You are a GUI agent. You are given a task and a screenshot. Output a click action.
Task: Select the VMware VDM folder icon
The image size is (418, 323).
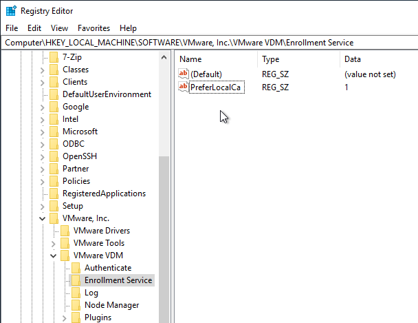tap(65, 256)
